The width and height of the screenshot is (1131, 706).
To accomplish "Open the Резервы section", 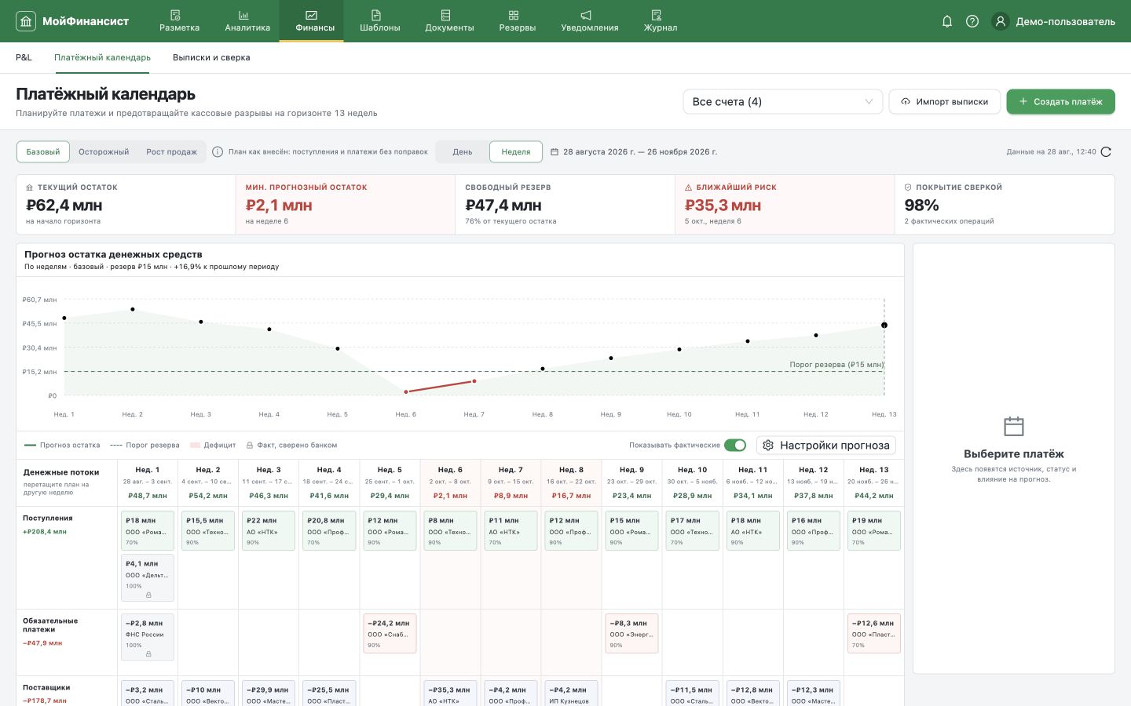I will pyautogui.click(x=518, y=21).
